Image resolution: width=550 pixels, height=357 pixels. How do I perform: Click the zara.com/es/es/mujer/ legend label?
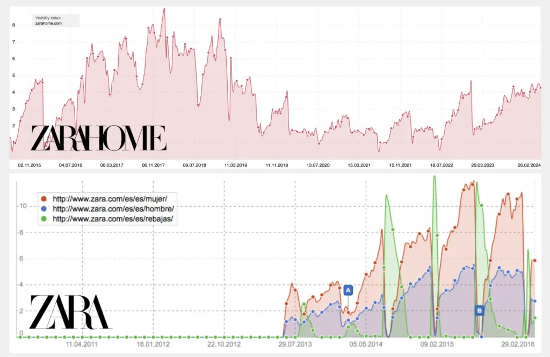point(110,199)
